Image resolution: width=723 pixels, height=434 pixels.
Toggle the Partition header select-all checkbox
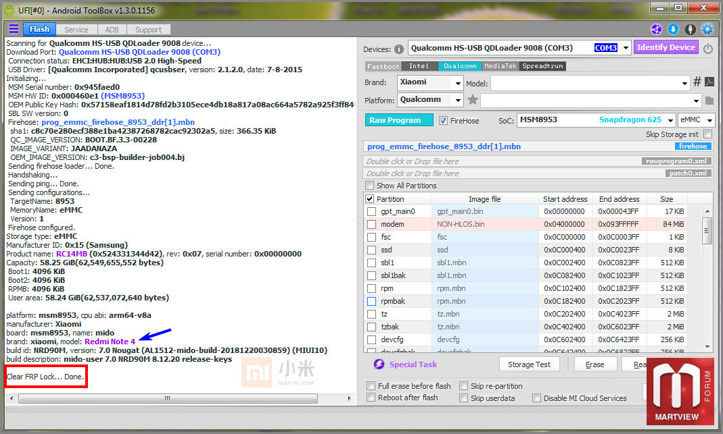point(369,199)
